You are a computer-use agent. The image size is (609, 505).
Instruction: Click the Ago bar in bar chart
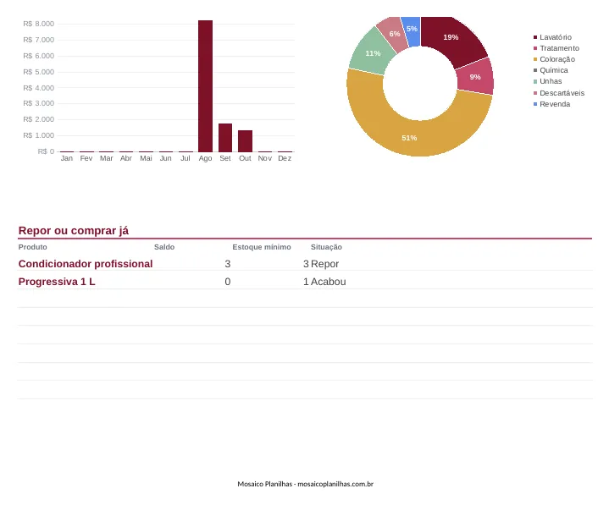tap(205, 85)
